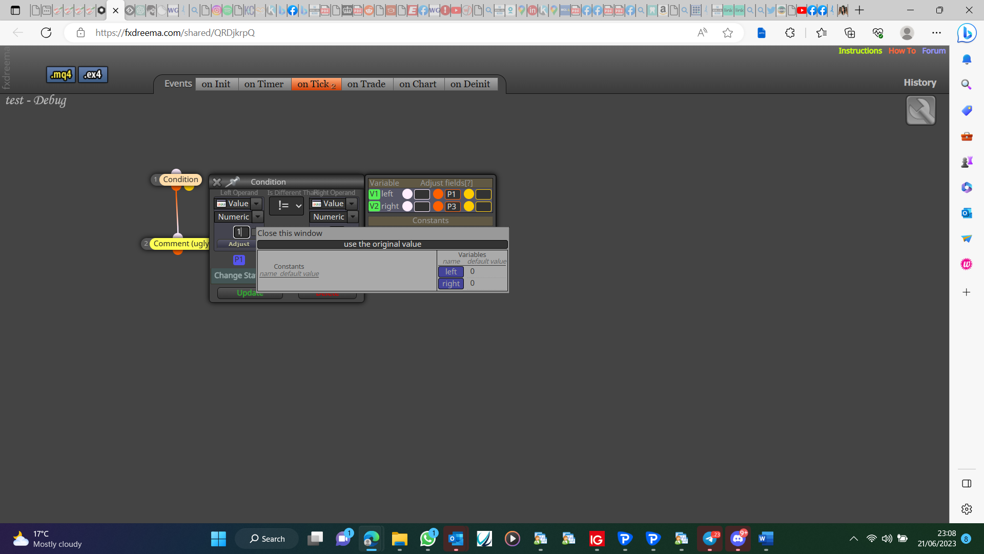Viewport: 984px width, 554px height.
Task: Toggle yellow circle for left variable
Action: pos(469,194)
